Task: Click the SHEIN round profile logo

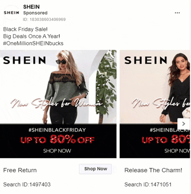Action: 12,13
